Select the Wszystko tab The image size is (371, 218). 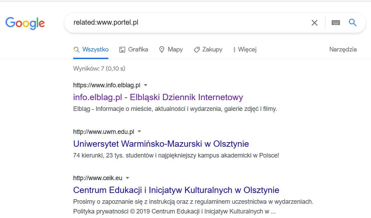[x=91, y=50]
